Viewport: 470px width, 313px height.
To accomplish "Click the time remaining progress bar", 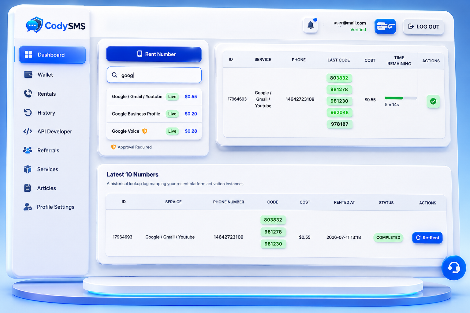I will 401,98.
